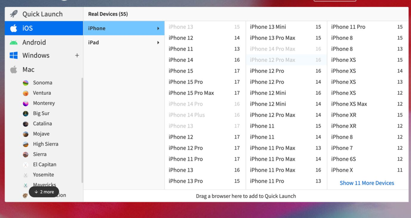Click the Monterey icon
The width and height of the screenshot is (411, 218).
[25, 103]
